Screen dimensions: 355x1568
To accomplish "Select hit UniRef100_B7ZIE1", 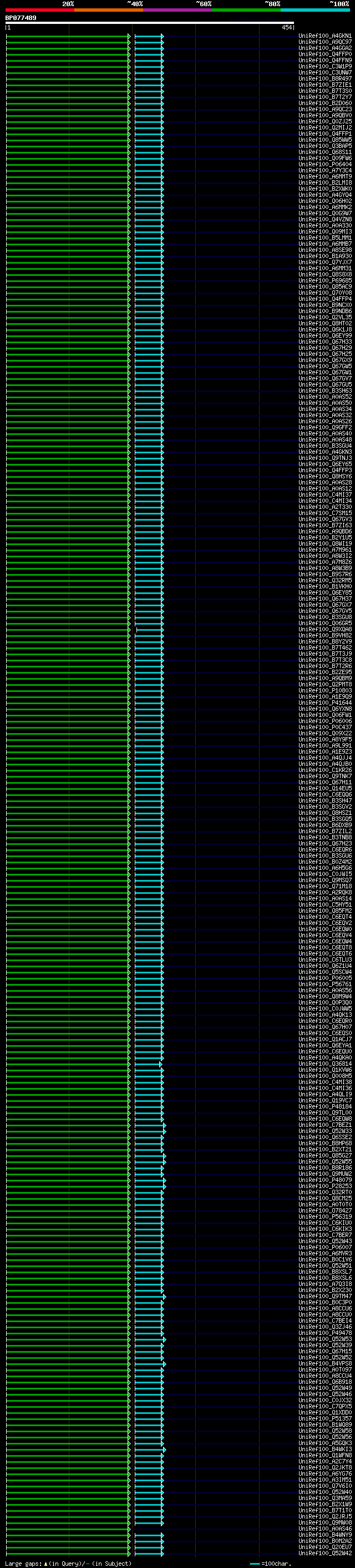I will pos(324,85).
